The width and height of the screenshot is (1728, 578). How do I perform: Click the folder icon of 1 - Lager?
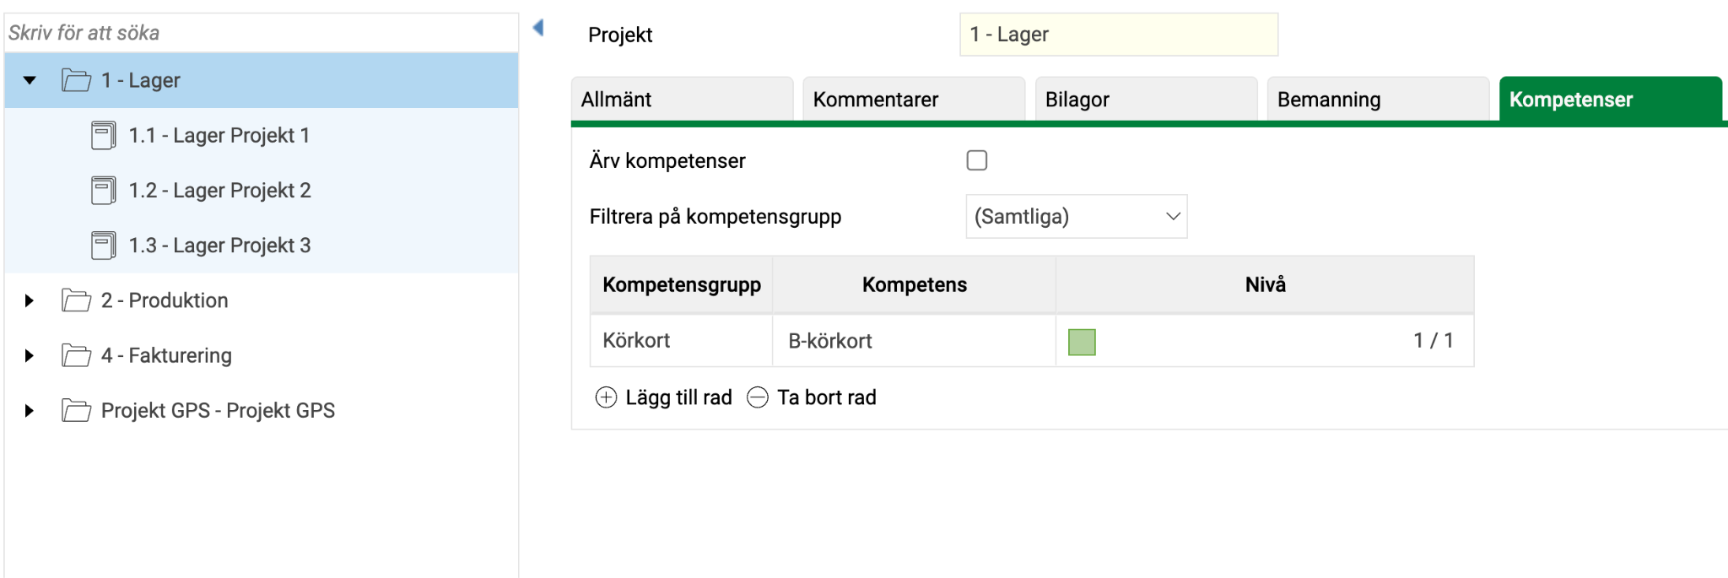(x=76, y=81)
